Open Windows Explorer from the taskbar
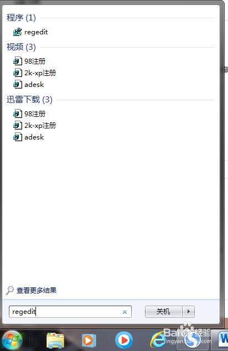Image resolution: width=228 pixels, height=351 pixels. tap(55, 340)
